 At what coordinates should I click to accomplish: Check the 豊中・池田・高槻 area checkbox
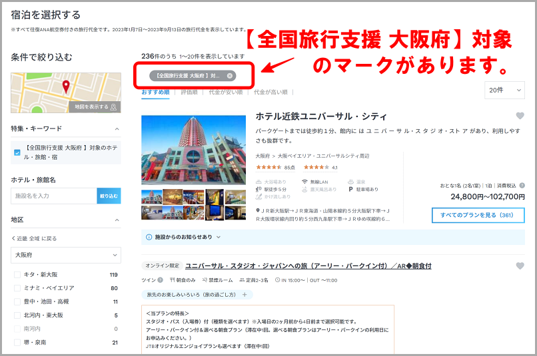(17, 301)
